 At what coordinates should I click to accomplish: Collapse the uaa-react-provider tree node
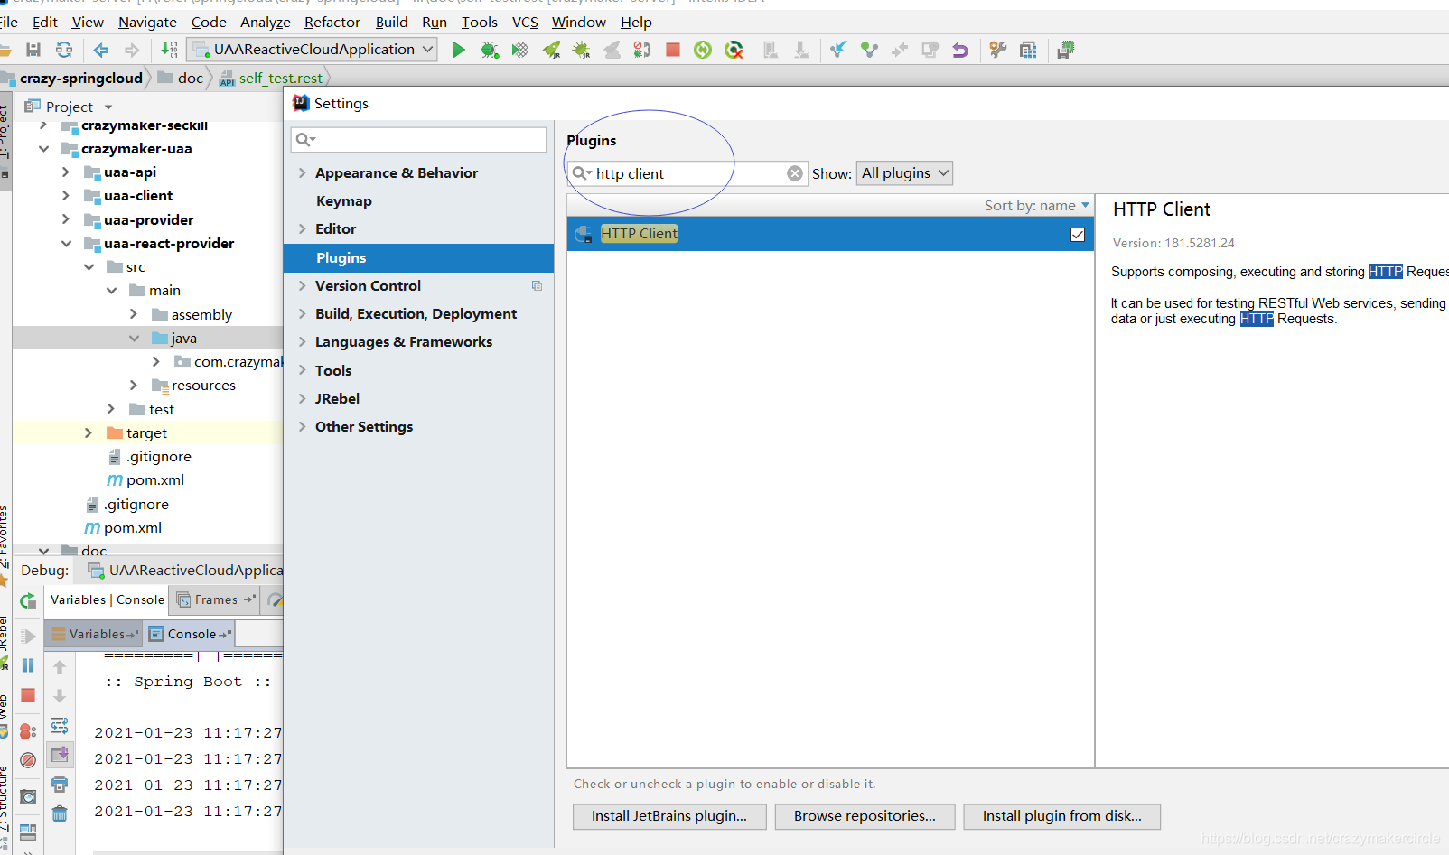pyautogui.click(x=66, y=243)
